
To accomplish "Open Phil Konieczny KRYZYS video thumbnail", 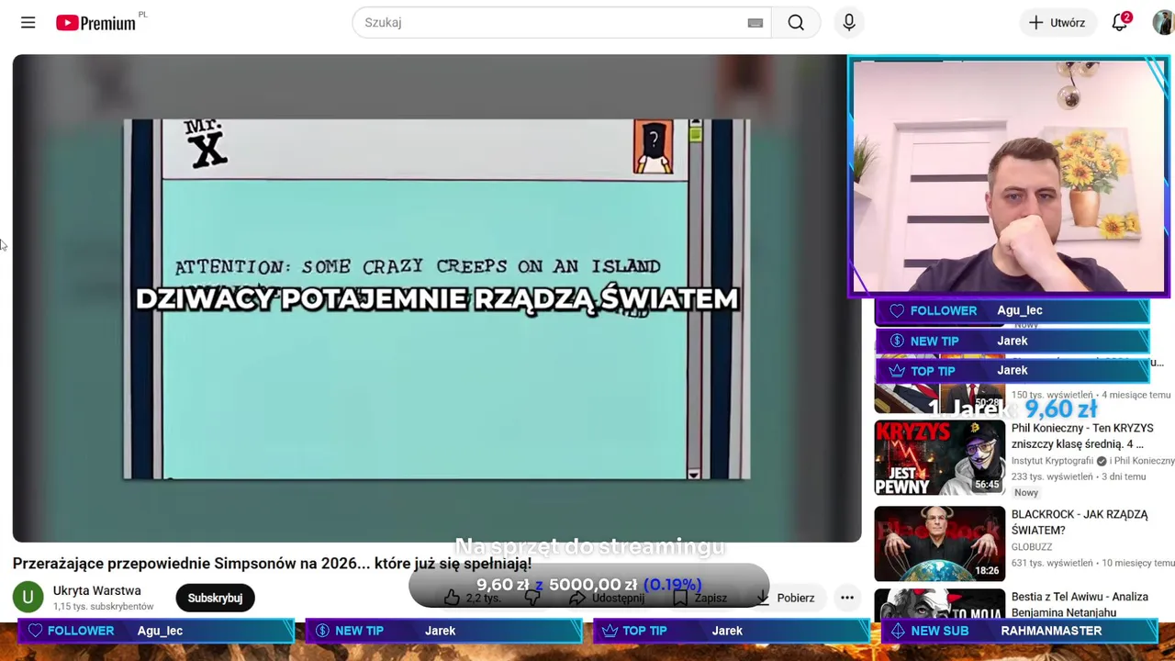I will (939, 458).
